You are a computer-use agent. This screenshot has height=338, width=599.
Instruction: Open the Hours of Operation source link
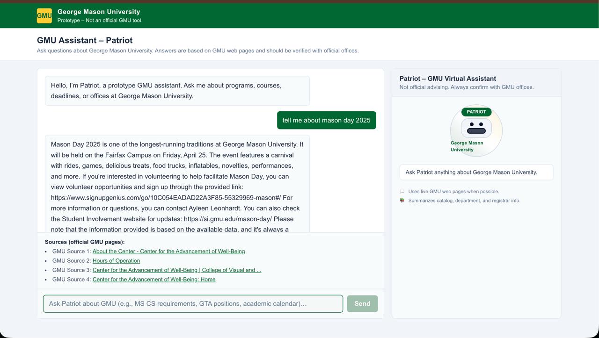116,261
